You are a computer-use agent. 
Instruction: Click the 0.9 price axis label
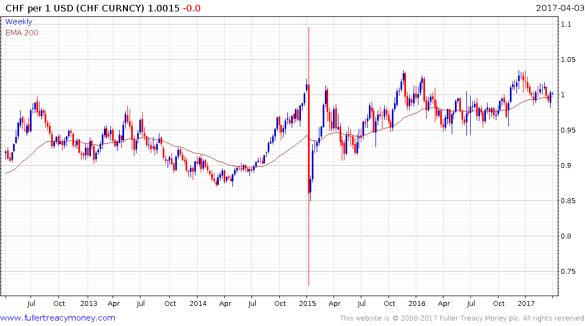(x=566, y=165)
